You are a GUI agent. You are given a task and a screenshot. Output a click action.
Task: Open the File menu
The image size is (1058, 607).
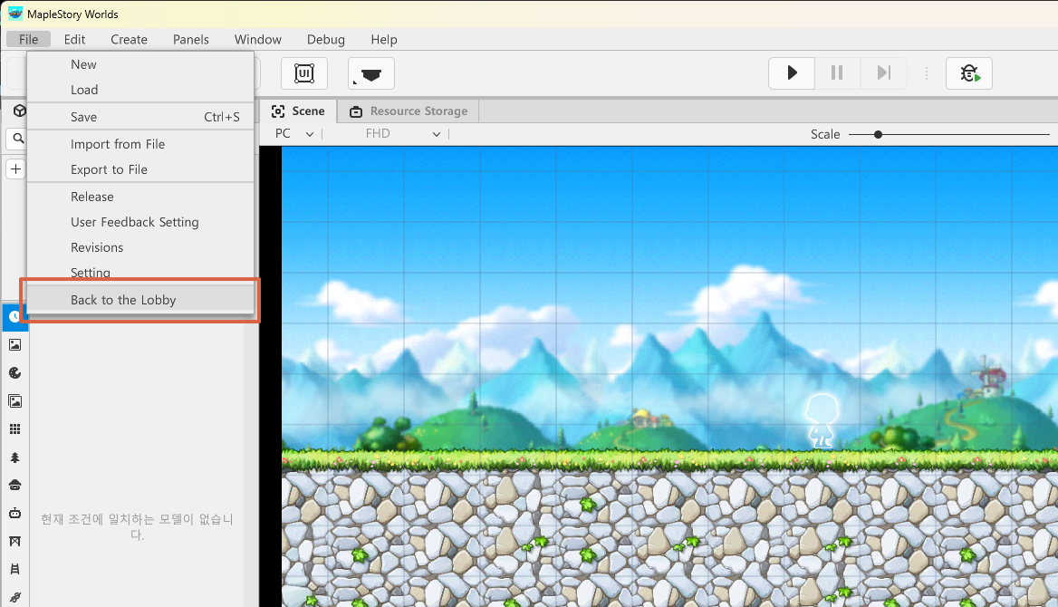pos(28,39)
